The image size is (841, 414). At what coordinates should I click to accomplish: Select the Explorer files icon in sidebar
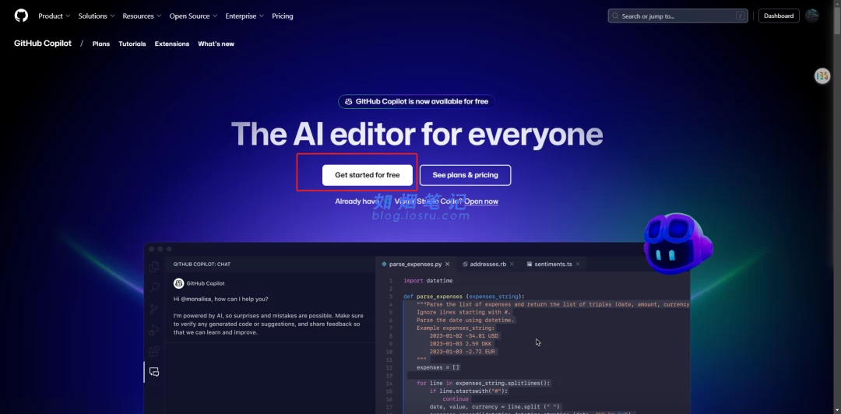(x=154, y=266)
